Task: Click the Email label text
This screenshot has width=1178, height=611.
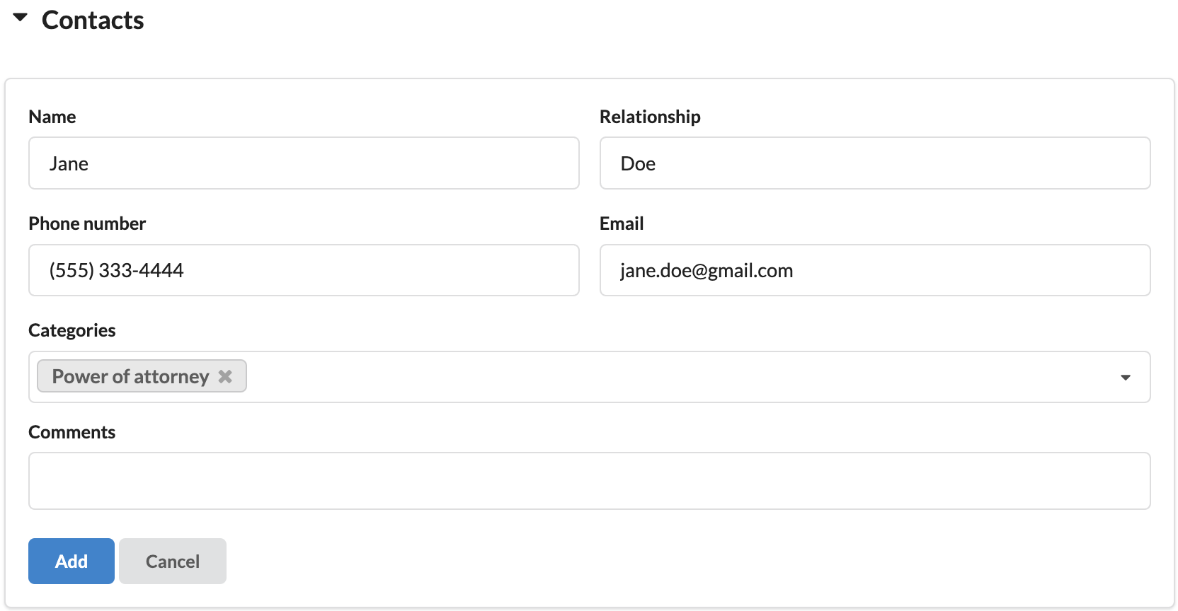Action: click(622, 223)
